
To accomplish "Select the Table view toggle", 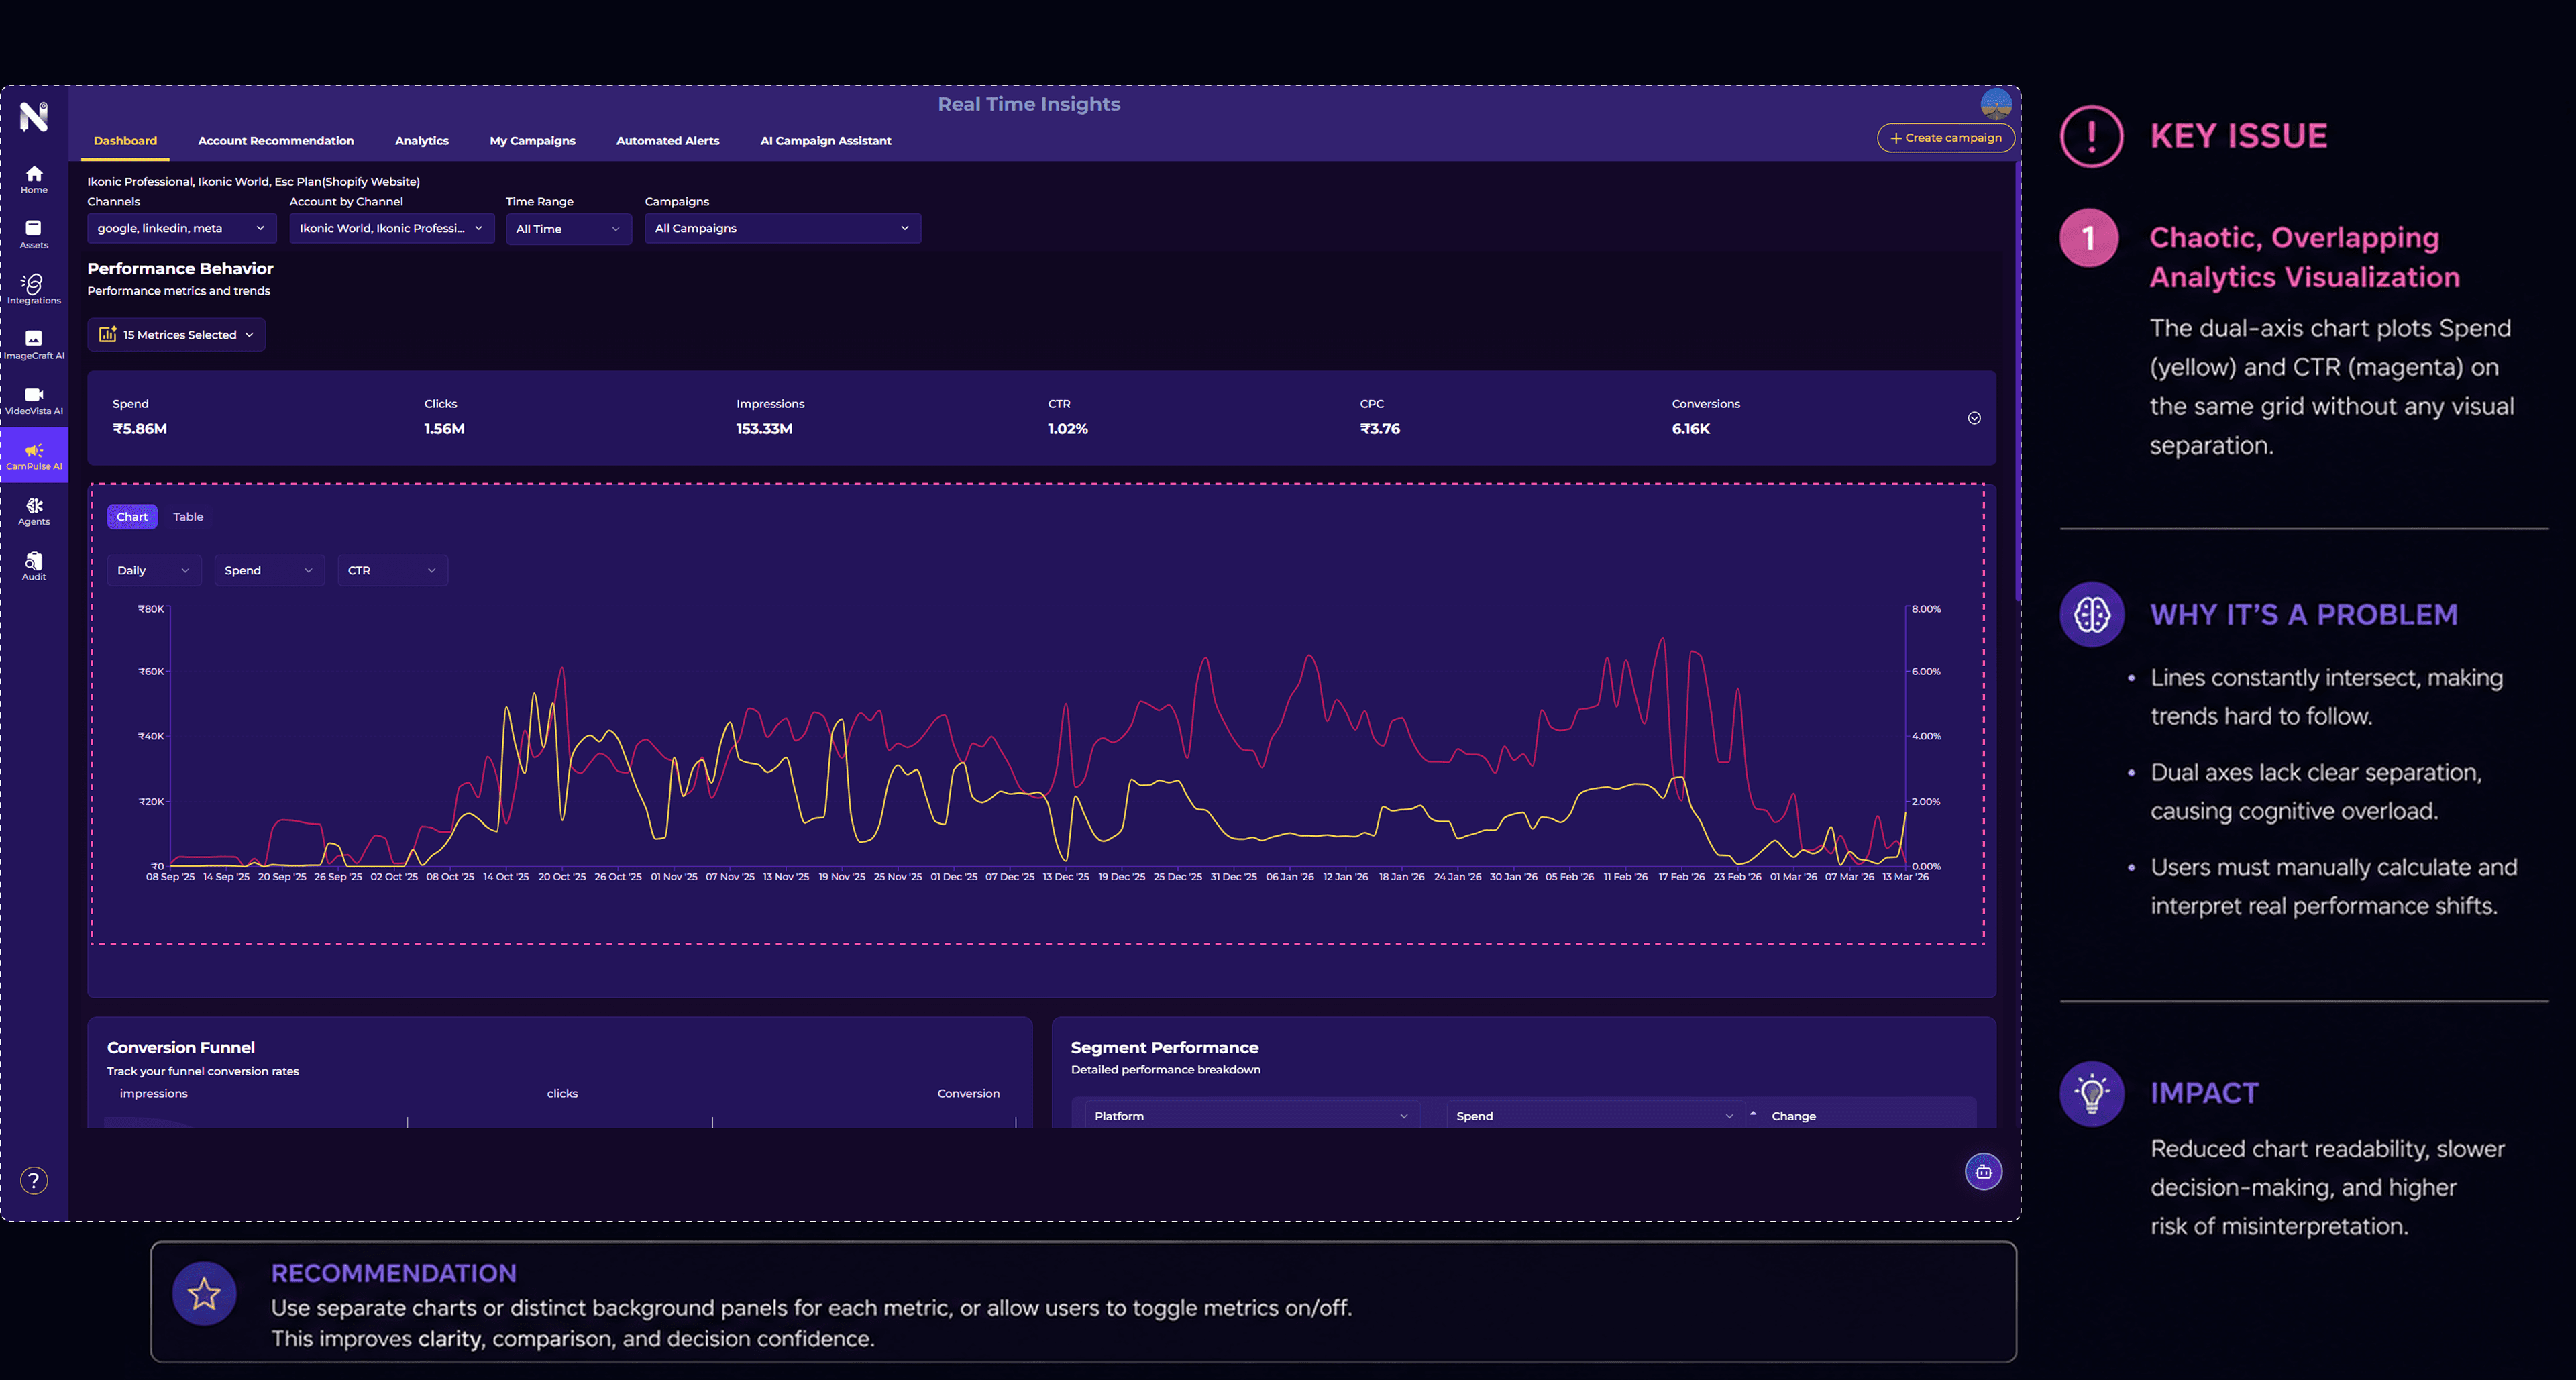I will (x=188, y=516).
